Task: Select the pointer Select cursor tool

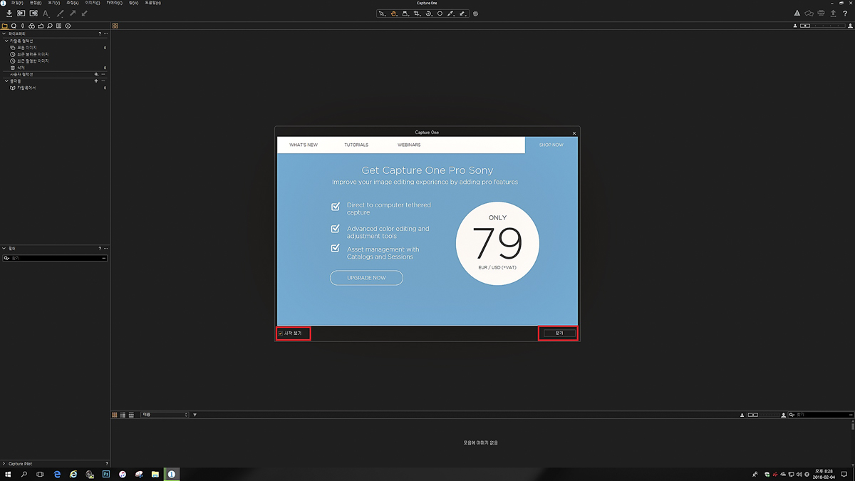Action: coord(382,14)
